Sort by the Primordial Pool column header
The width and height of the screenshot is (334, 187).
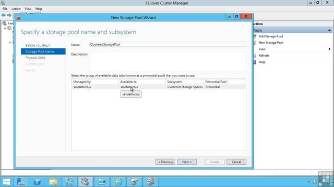pos(216,82)
